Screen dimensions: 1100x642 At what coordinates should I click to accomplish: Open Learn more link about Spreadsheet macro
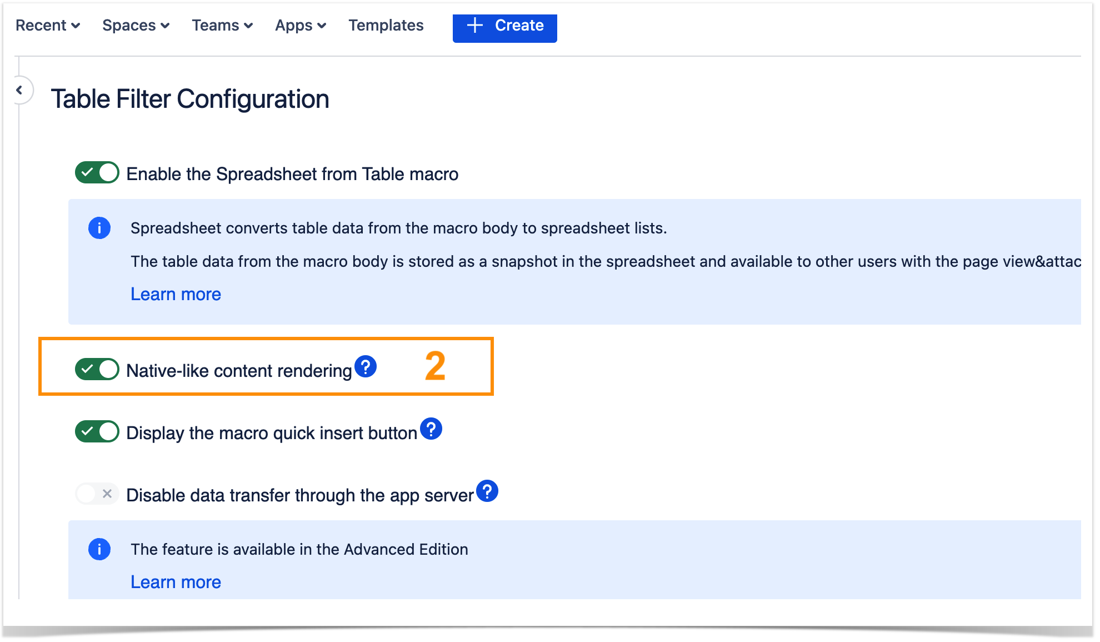click(176, 294)
